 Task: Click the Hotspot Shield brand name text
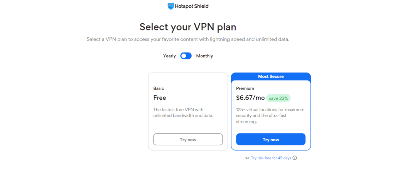192,6
